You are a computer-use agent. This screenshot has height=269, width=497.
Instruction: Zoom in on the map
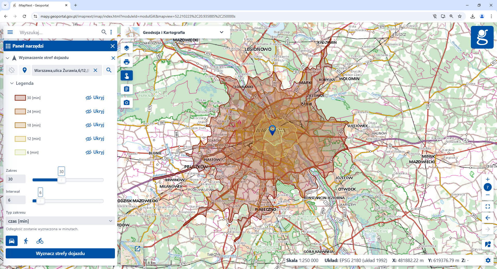tap(488, 179)
